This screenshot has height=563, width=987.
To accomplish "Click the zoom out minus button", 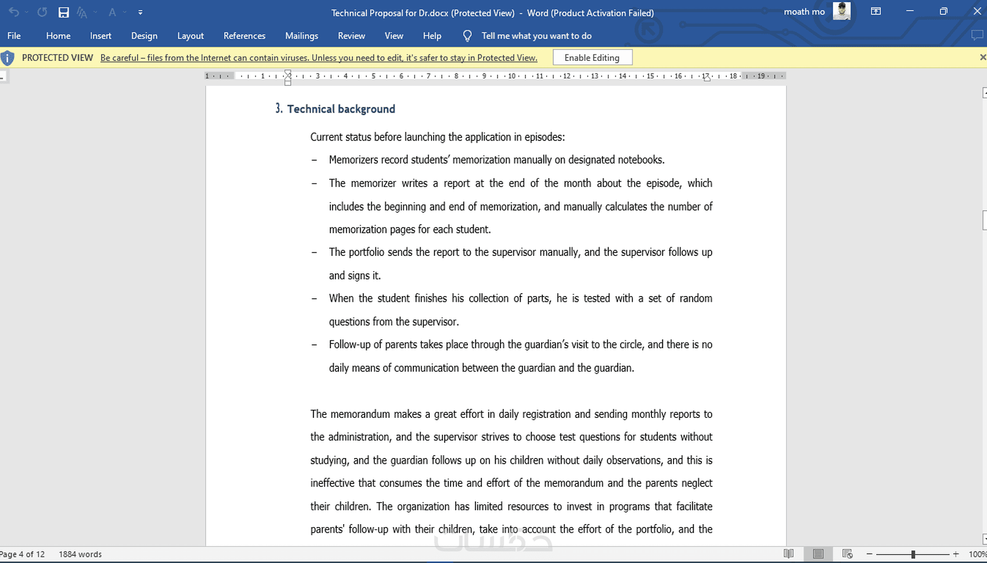I will pyautogui.click(x=869, y=554).
